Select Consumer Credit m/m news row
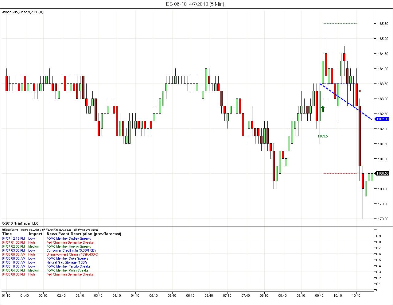Viewport: 393px width, 305px height. tap(49, 250)
